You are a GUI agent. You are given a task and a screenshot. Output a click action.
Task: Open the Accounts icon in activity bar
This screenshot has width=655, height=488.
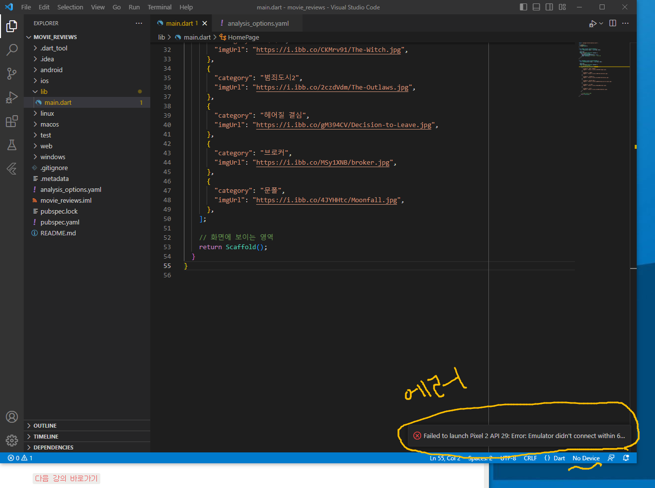(x=12, y=417)
